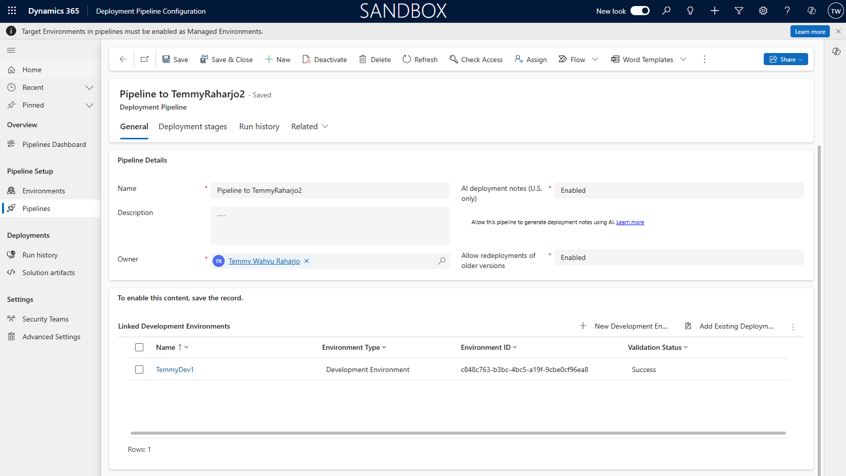Image resolution: width=846 pixels, height=476 pixels.
Task: Open the Dynamics 365 app launcher grid
Action: [12, 11]
